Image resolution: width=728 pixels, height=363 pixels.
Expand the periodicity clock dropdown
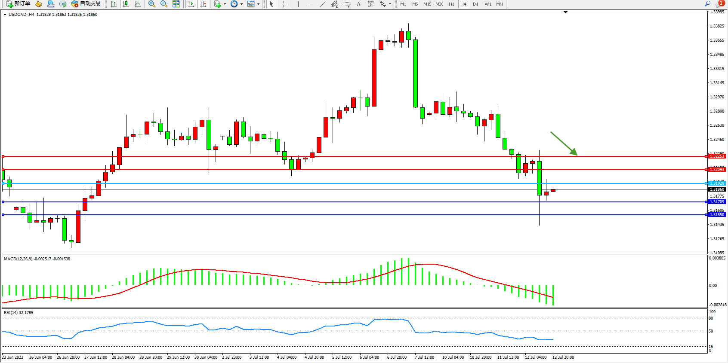[241, 4]
